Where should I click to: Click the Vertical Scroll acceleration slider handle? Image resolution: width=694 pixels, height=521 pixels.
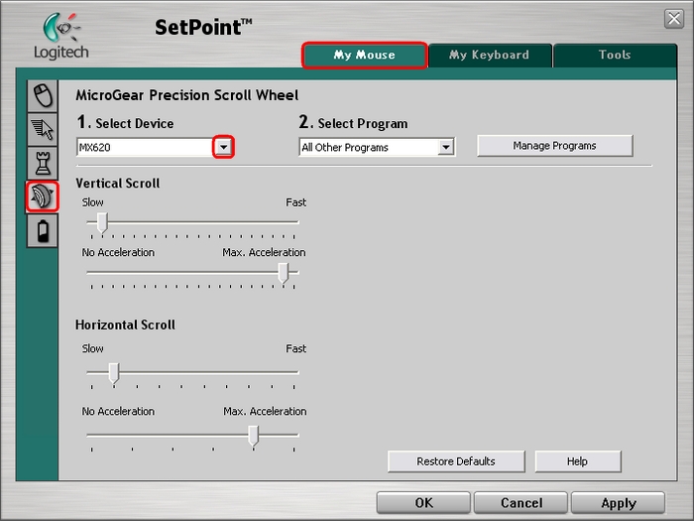pos(284,272)
